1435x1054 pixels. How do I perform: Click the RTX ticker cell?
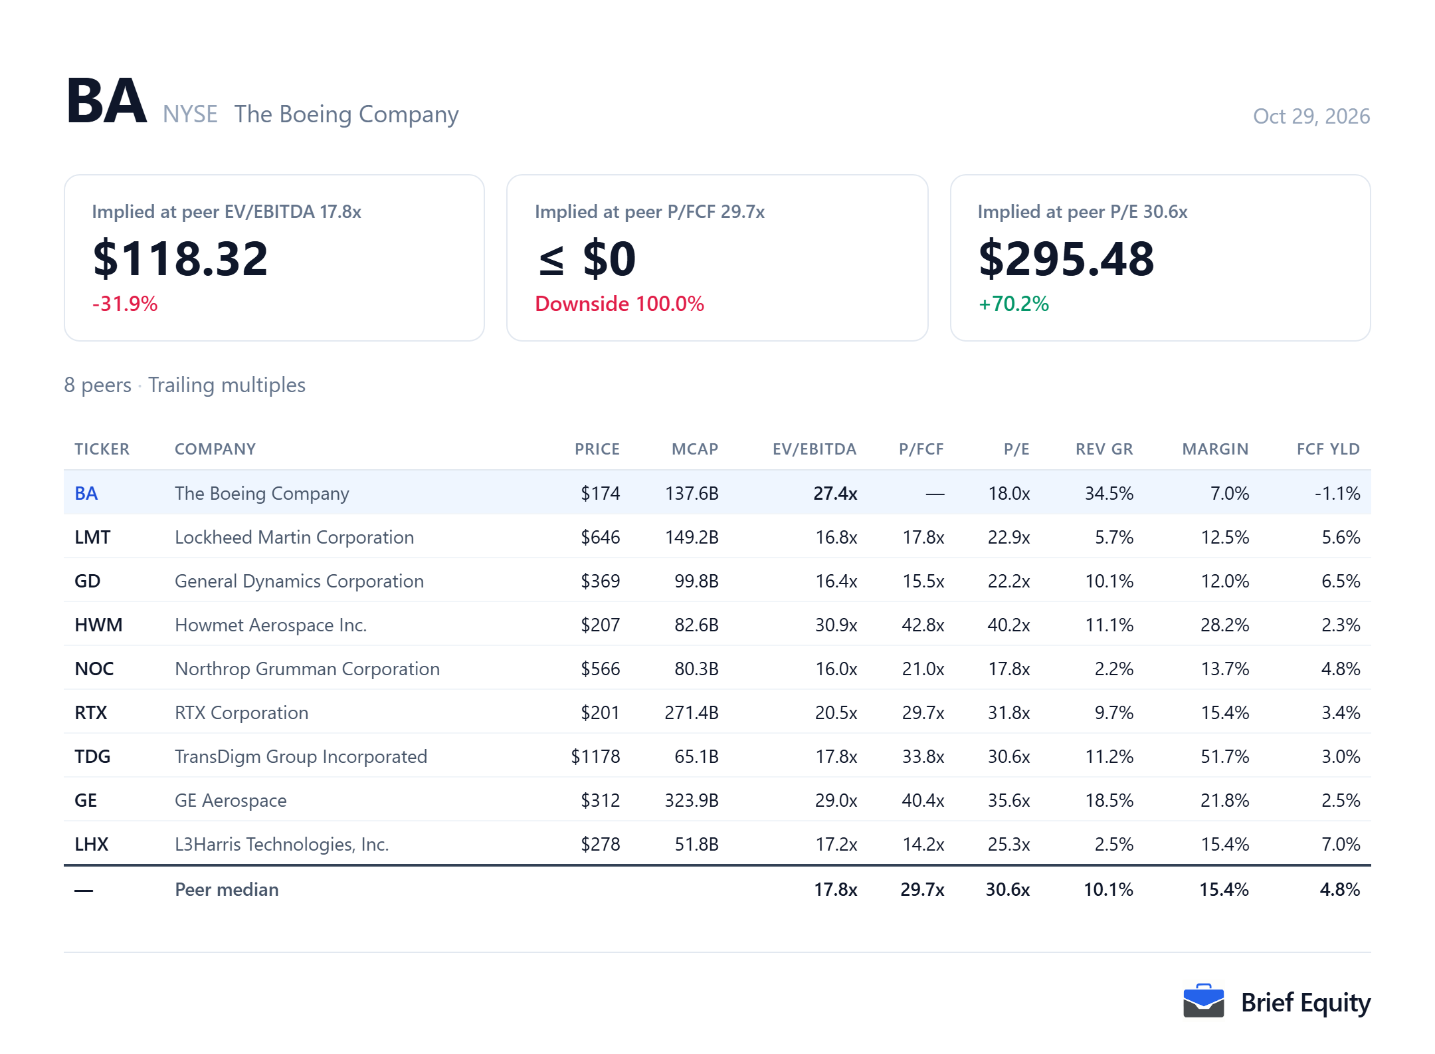tap(90, 712)
